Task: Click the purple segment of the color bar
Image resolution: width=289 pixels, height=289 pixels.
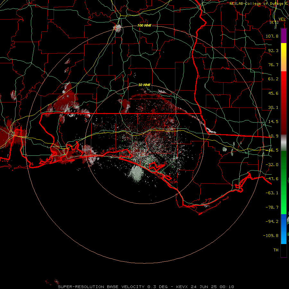Action: pos(284,36)
